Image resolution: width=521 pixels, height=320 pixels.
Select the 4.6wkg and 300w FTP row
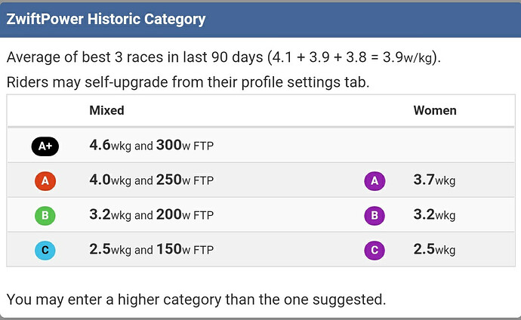click(260, 146)
